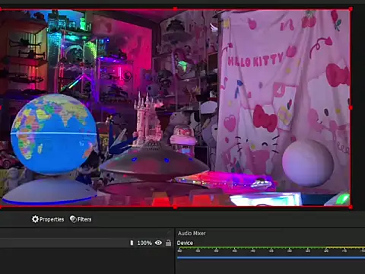Click the right-middle red resize handle
Viewport: 365px width, 274px height.
pyautogui.click(x=351, y=108)
